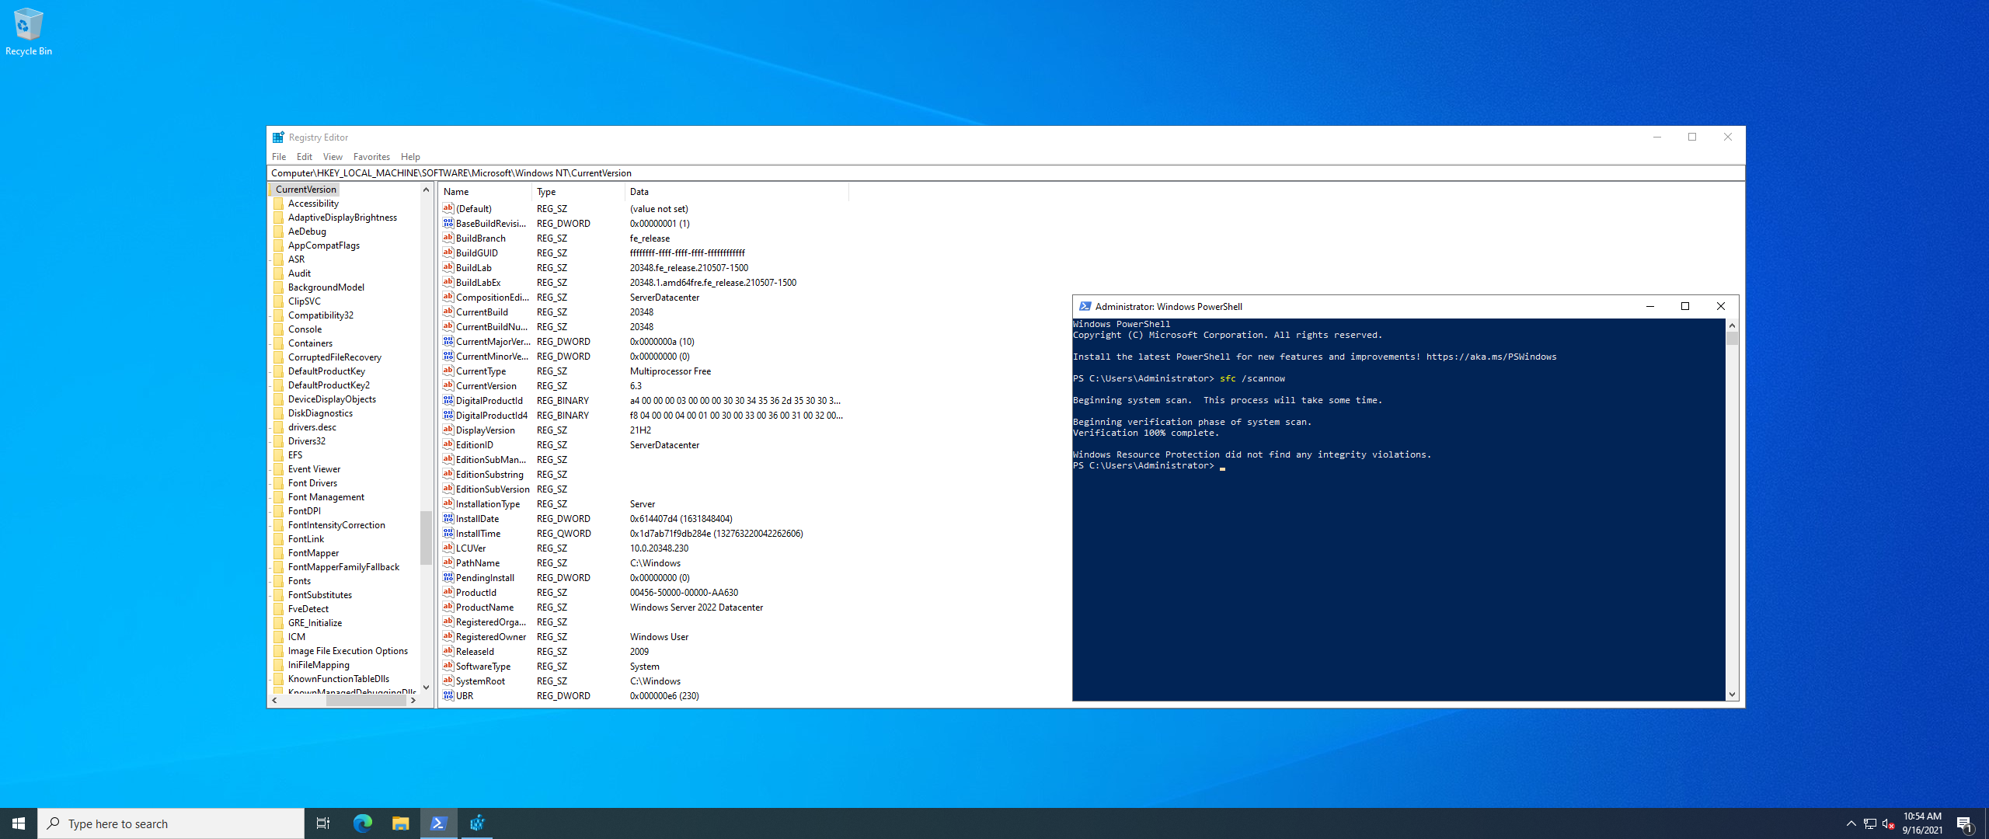Select the RegisteredOwner value name
1989x839 pixels.
click(491, 637)
